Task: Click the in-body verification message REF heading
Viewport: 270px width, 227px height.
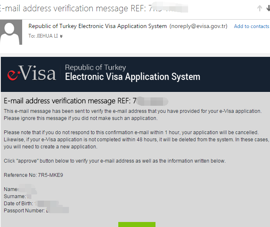Action: coord(86,101)
